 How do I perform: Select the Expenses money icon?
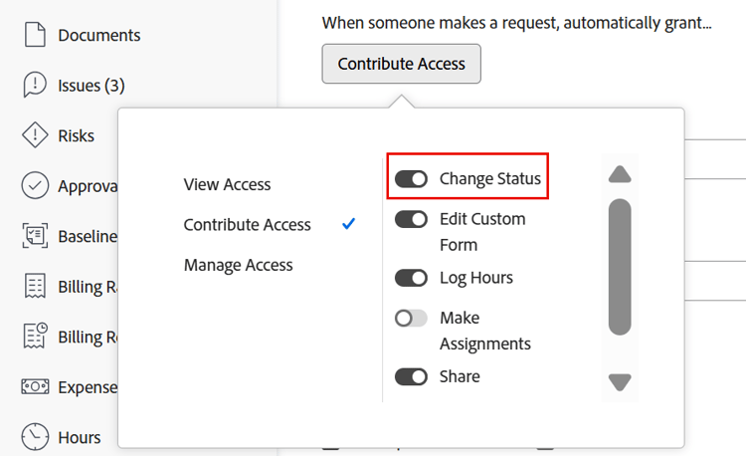tap(35, 387)
